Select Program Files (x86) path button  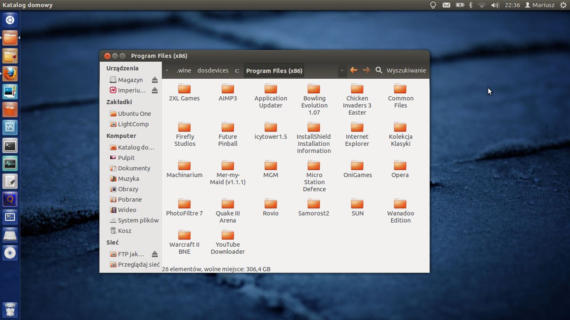274,70
